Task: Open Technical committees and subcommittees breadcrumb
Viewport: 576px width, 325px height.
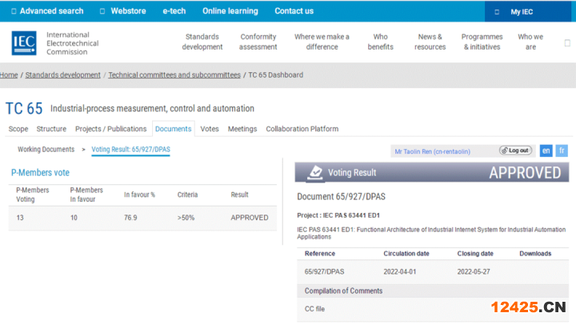Action: click(x=174, y=75)
